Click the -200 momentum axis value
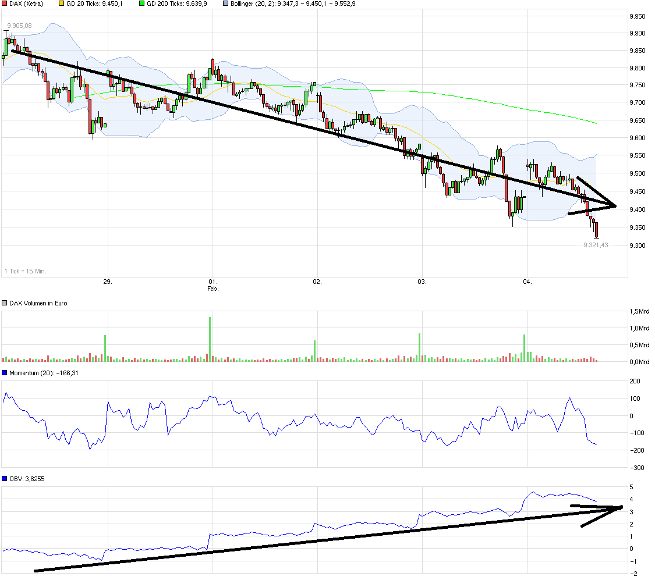Image resolution: width=655 pixels, height=580 pixels. [x=637, y=451]
